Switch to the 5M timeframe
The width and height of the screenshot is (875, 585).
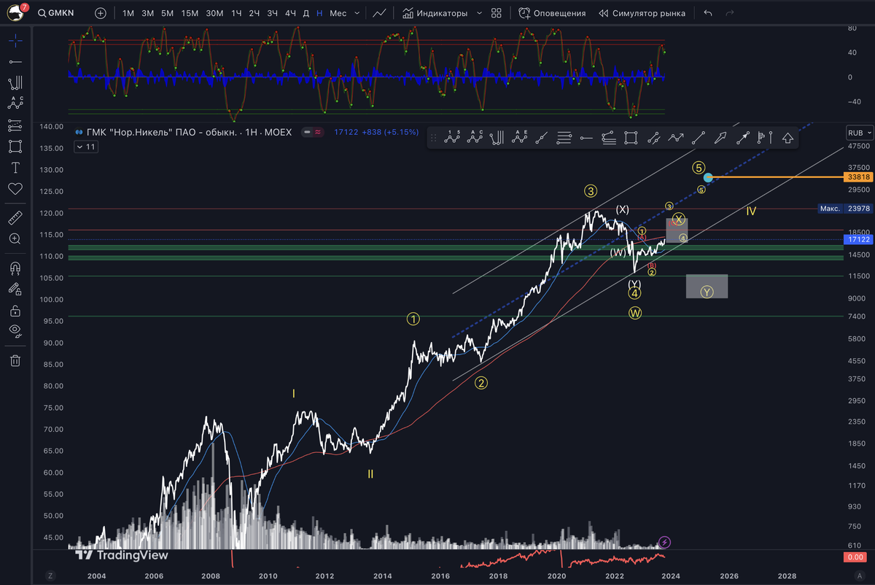coord(167,13)
